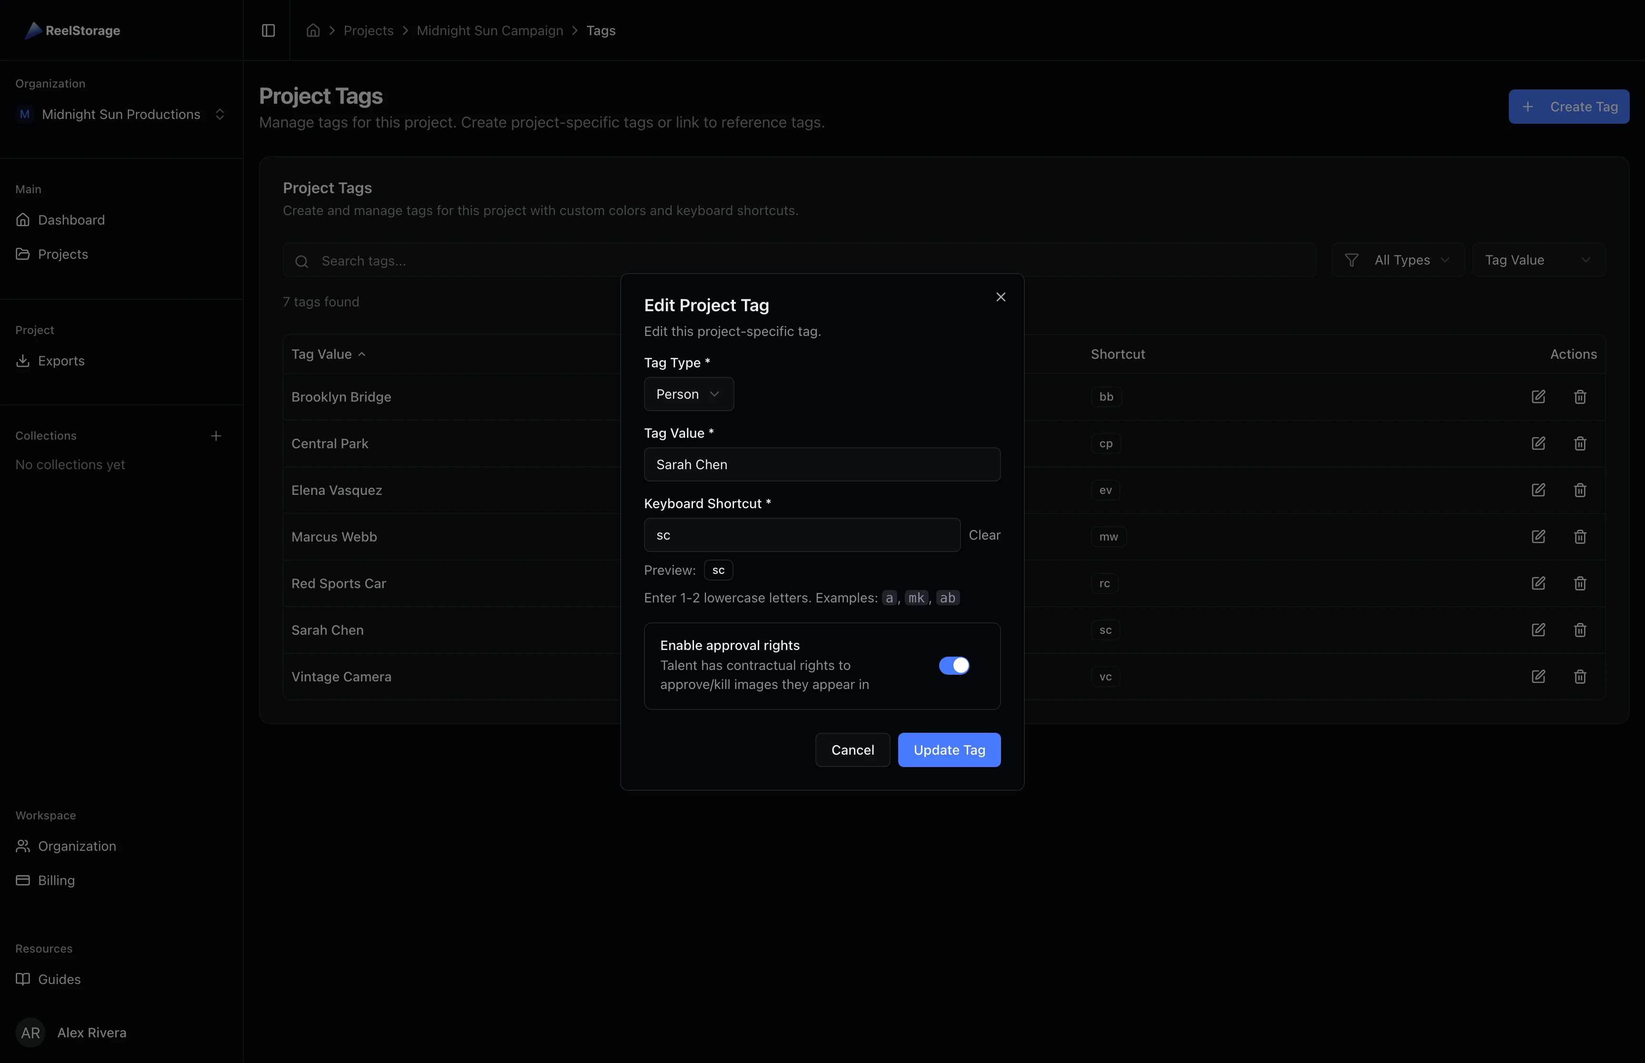Collapse the left sidebar panel
The image size is (1645, 1063).
click(268, 30)
